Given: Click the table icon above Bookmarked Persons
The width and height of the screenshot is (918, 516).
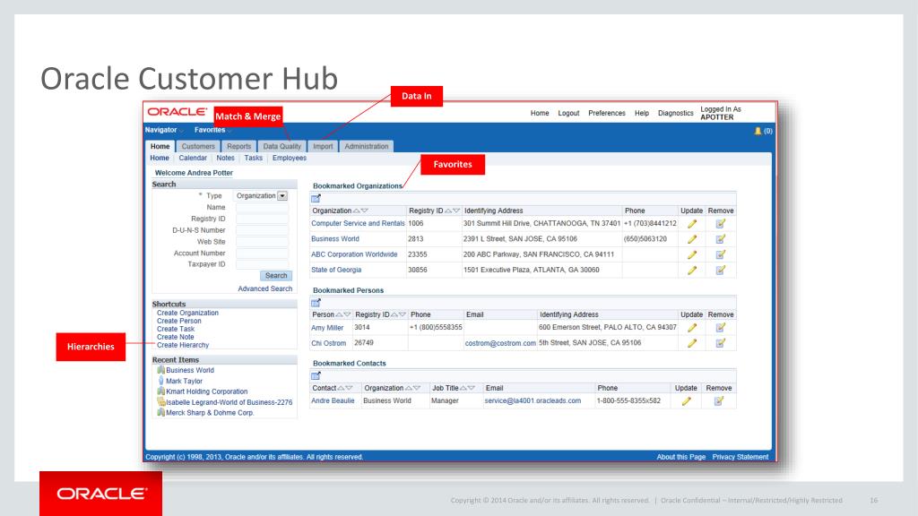Looking at the screenshot, I should click(x=316, y=303).
